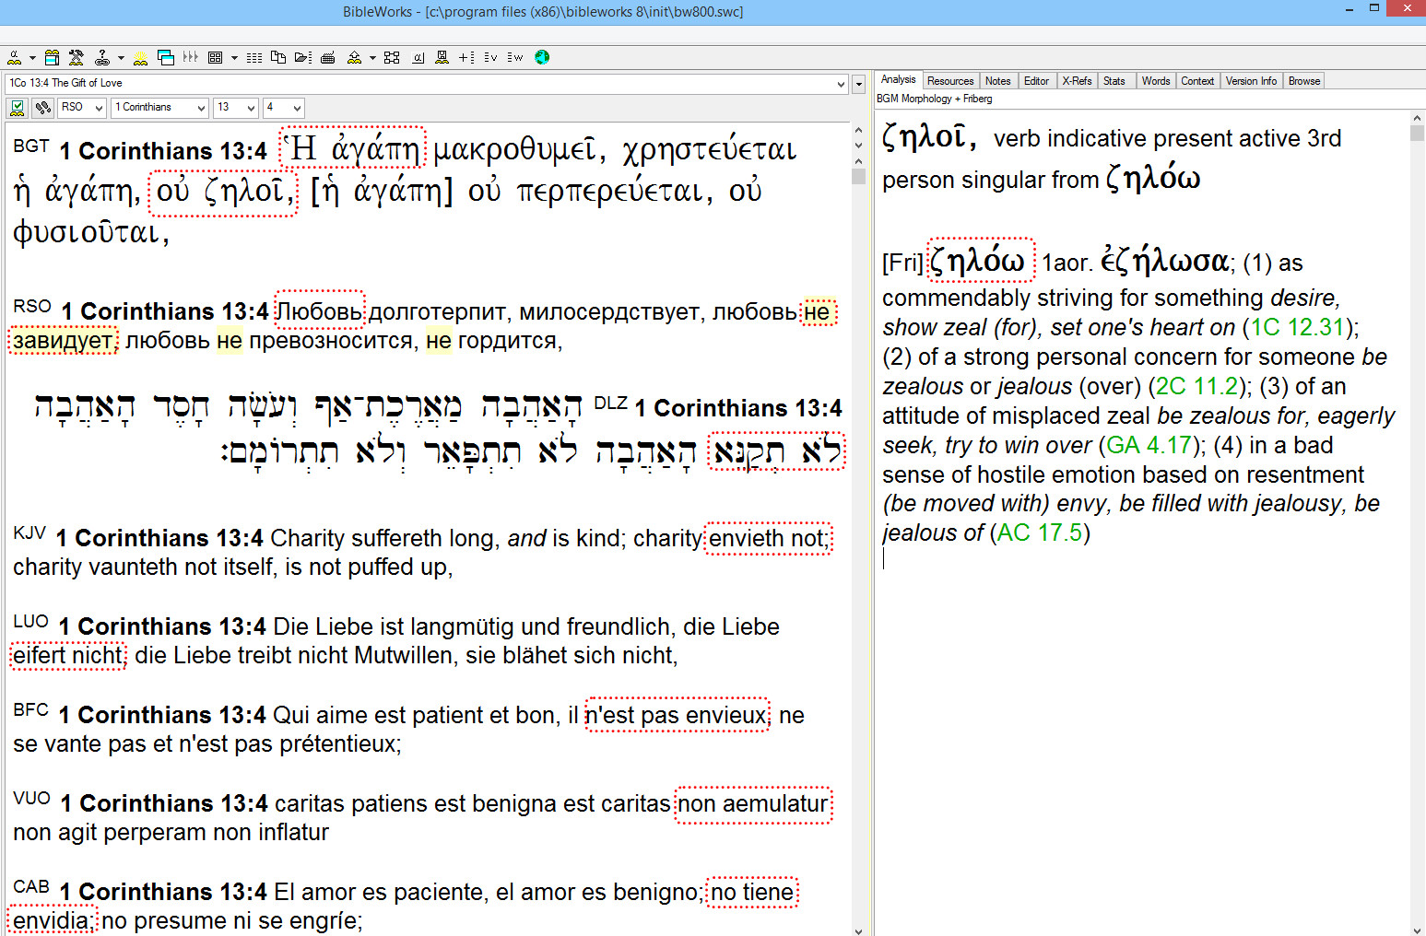Click the 'v' verse list icon

490,57
